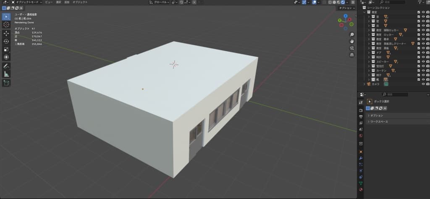Open the 追加 menu
Image resolution: width=430 pixels, height=199 pixels.
[x=67, y=2]
